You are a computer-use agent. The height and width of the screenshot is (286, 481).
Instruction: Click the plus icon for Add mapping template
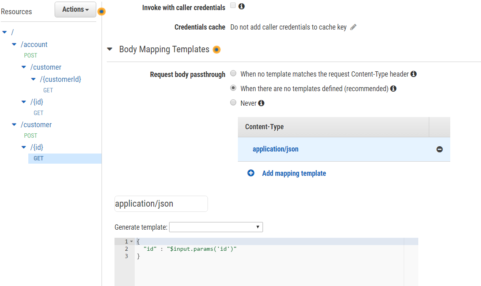[251, 173]
